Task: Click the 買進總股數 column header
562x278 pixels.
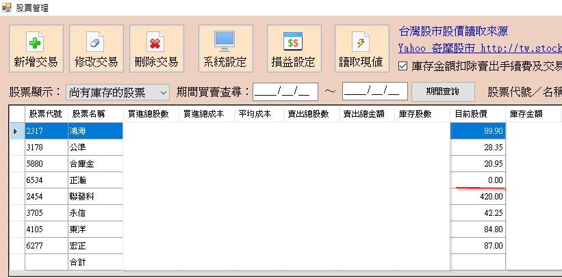Action: pos(151,114)
